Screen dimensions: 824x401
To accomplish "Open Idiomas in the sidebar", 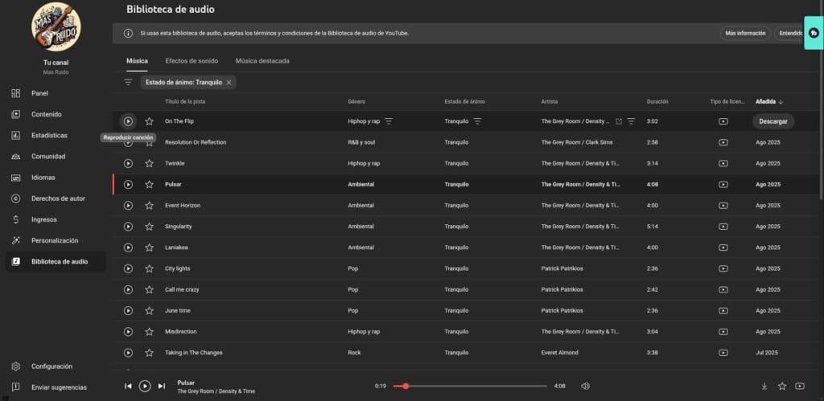I will (56, 178).
